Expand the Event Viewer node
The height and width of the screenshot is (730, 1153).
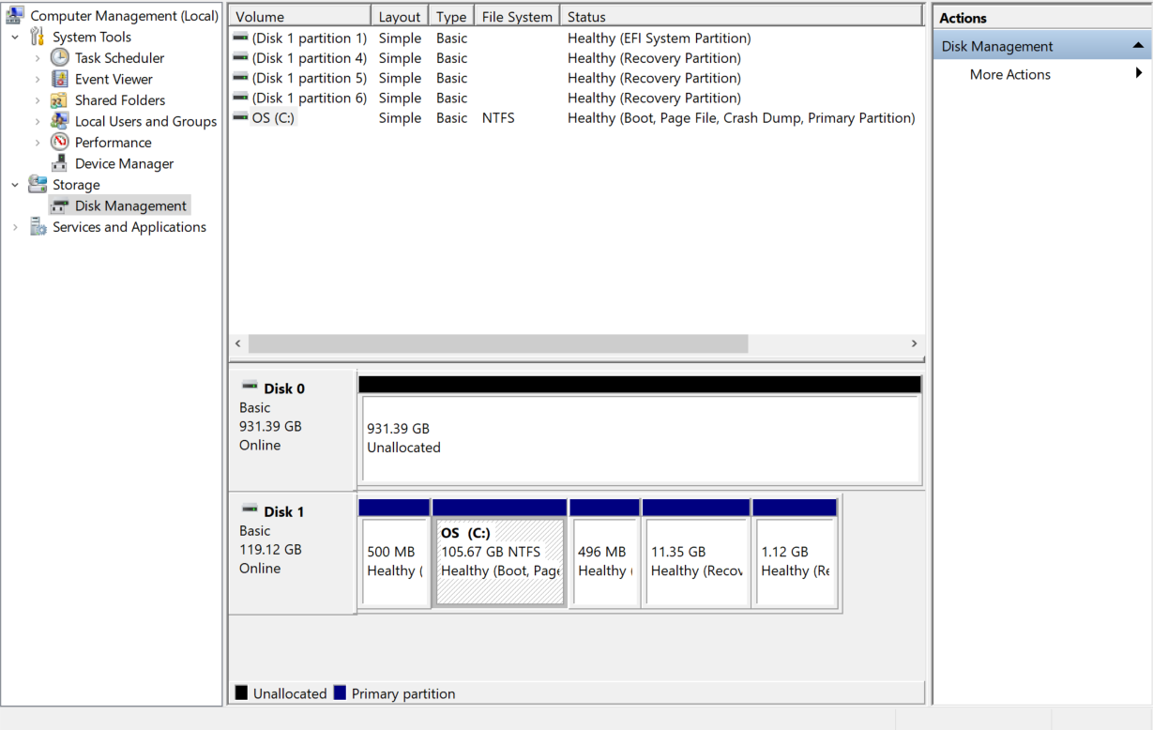(x=38, y=80)
